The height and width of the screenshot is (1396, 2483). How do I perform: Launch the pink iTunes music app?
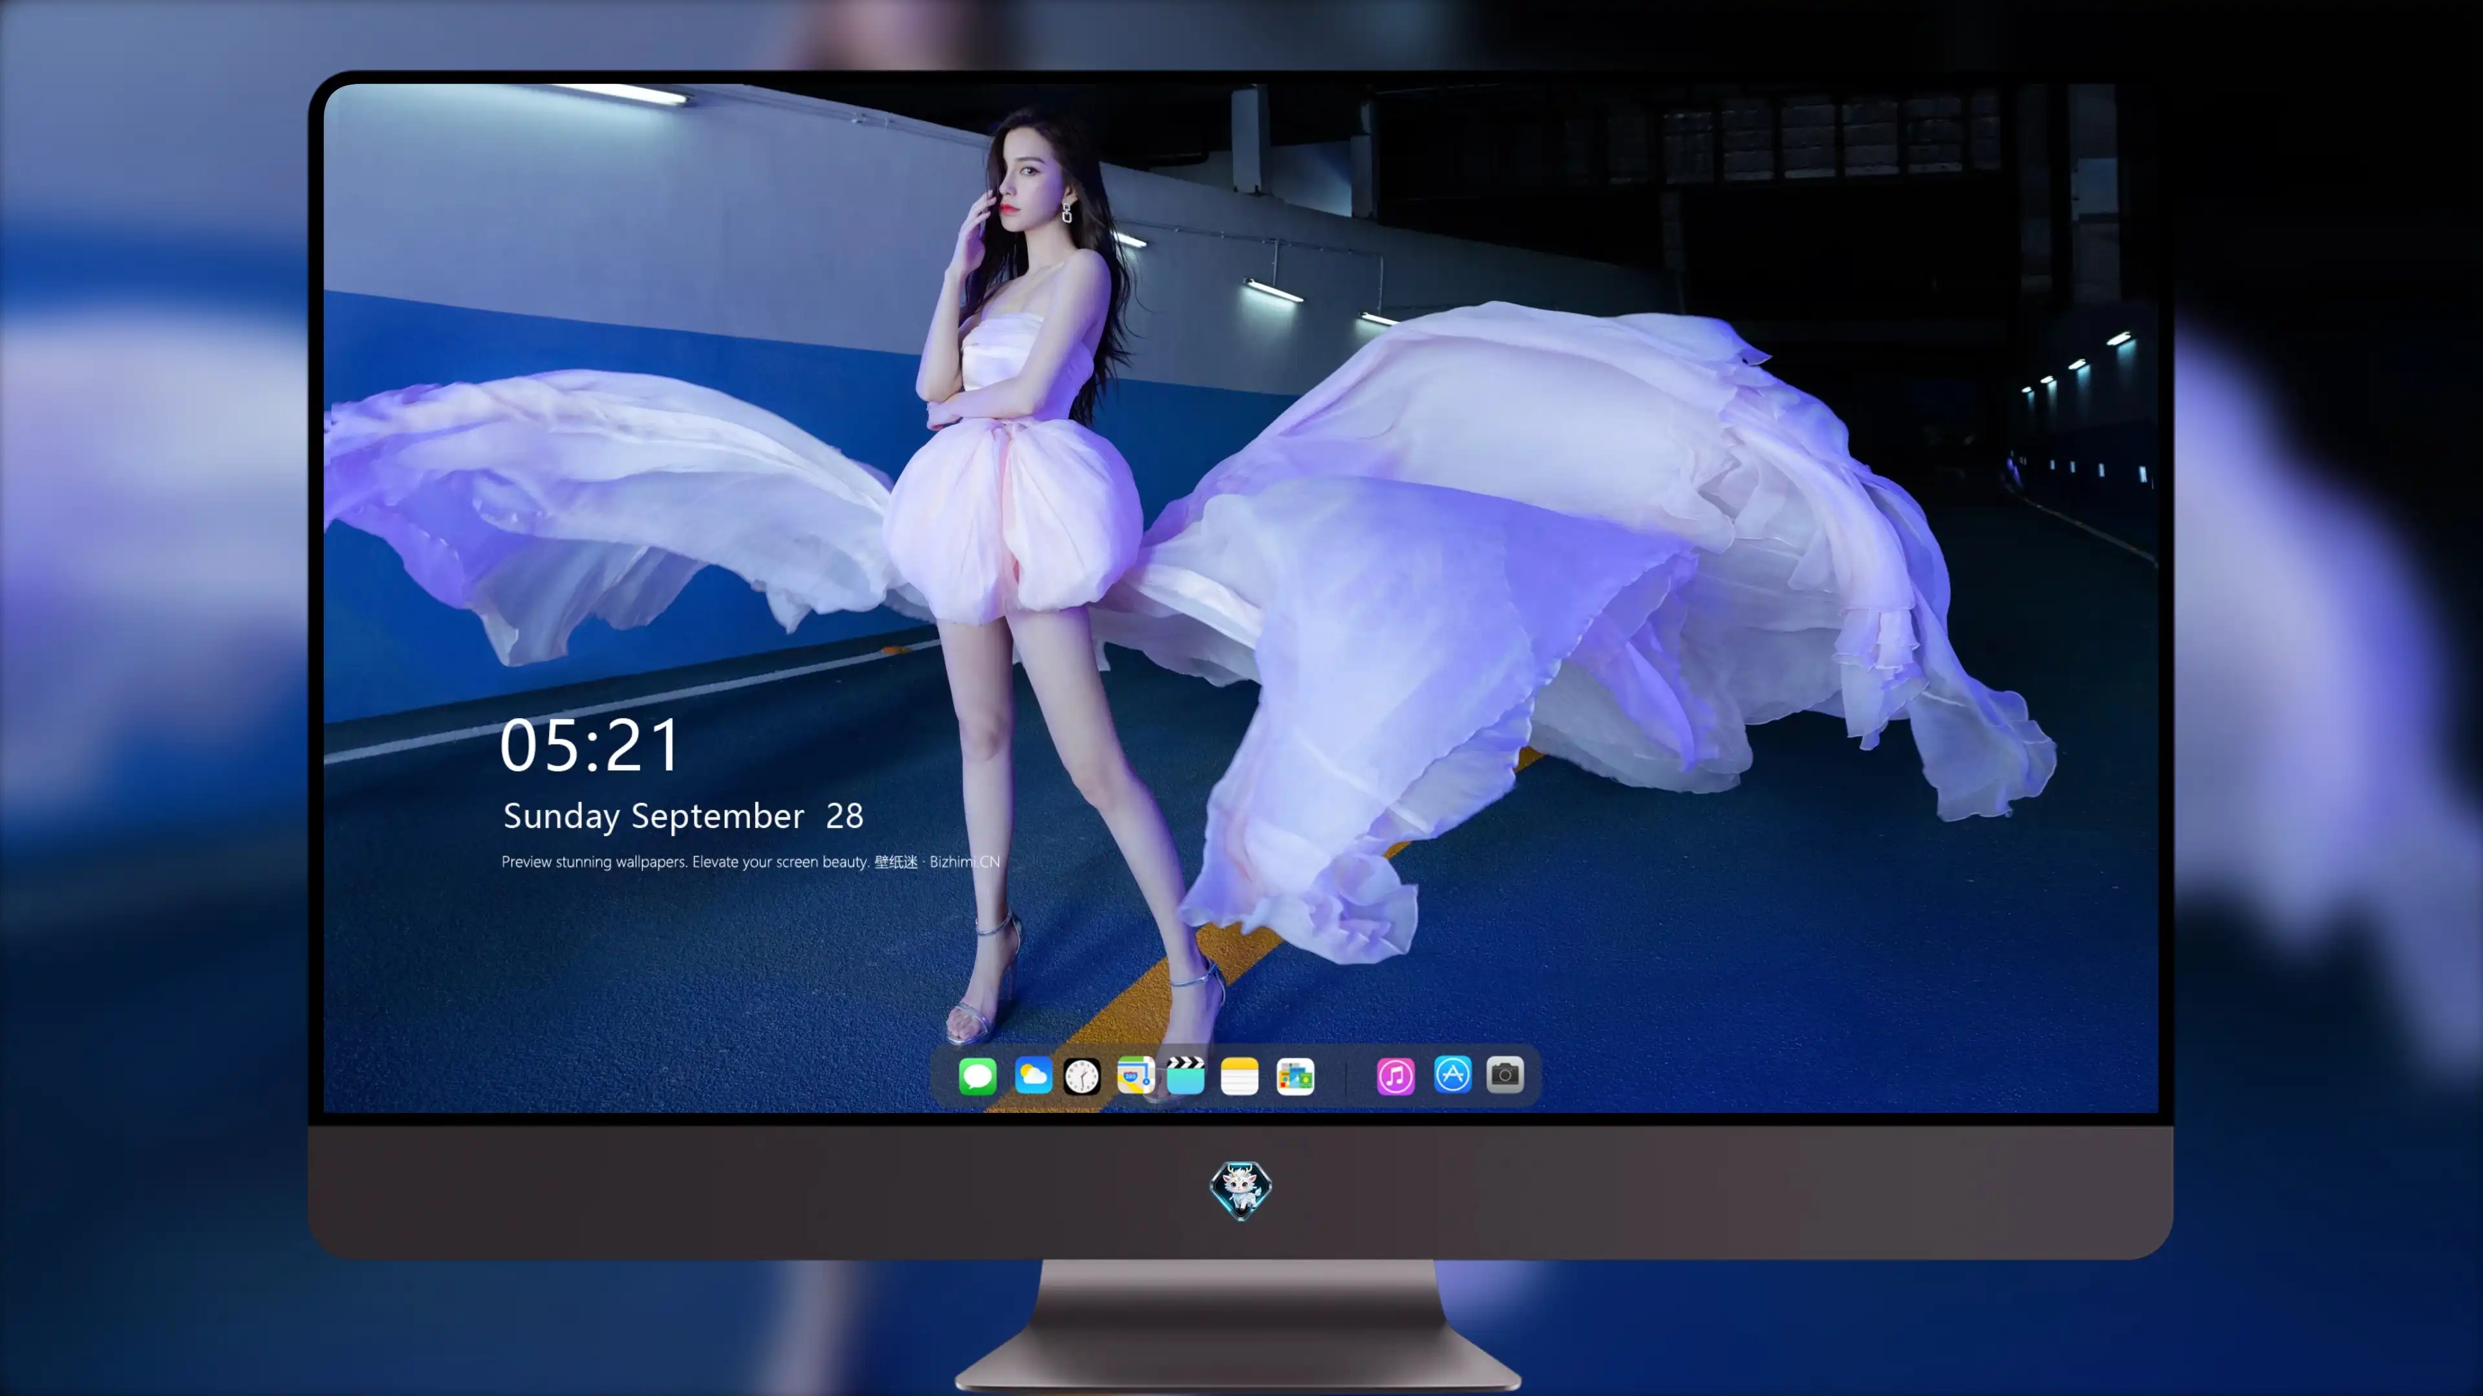(1396, 1075)
